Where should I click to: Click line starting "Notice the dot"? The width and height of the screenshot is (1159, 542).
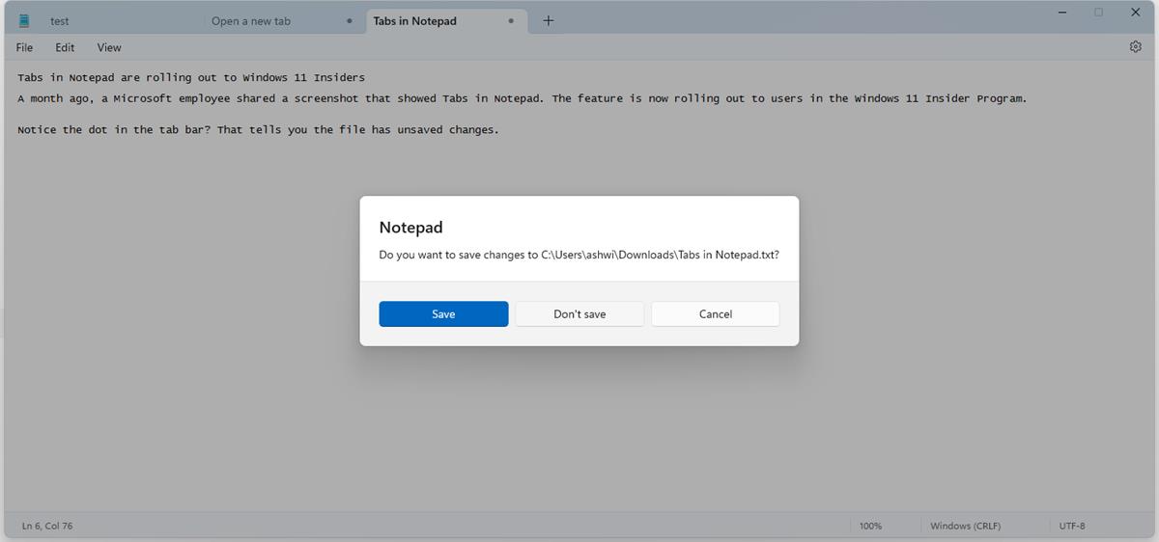tap(258, 129)
